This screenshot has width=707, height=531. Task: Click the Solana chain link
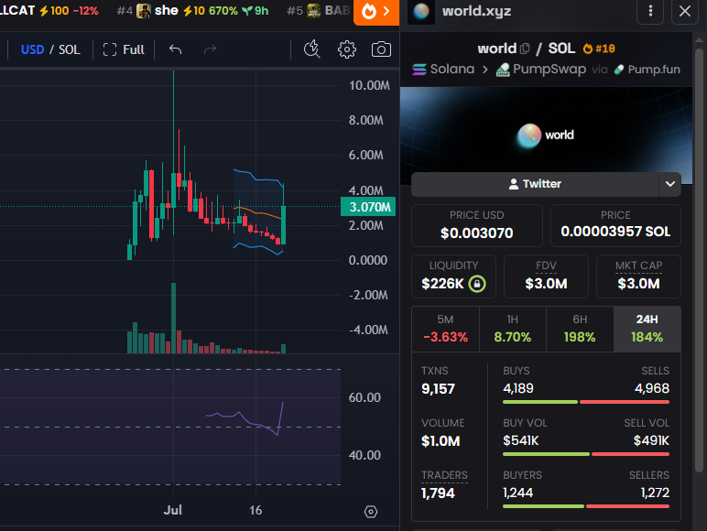443,69
